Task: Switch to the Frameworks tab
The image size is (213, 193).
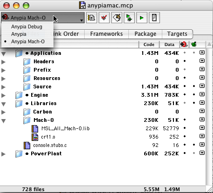Action: (x=106, y=34)
